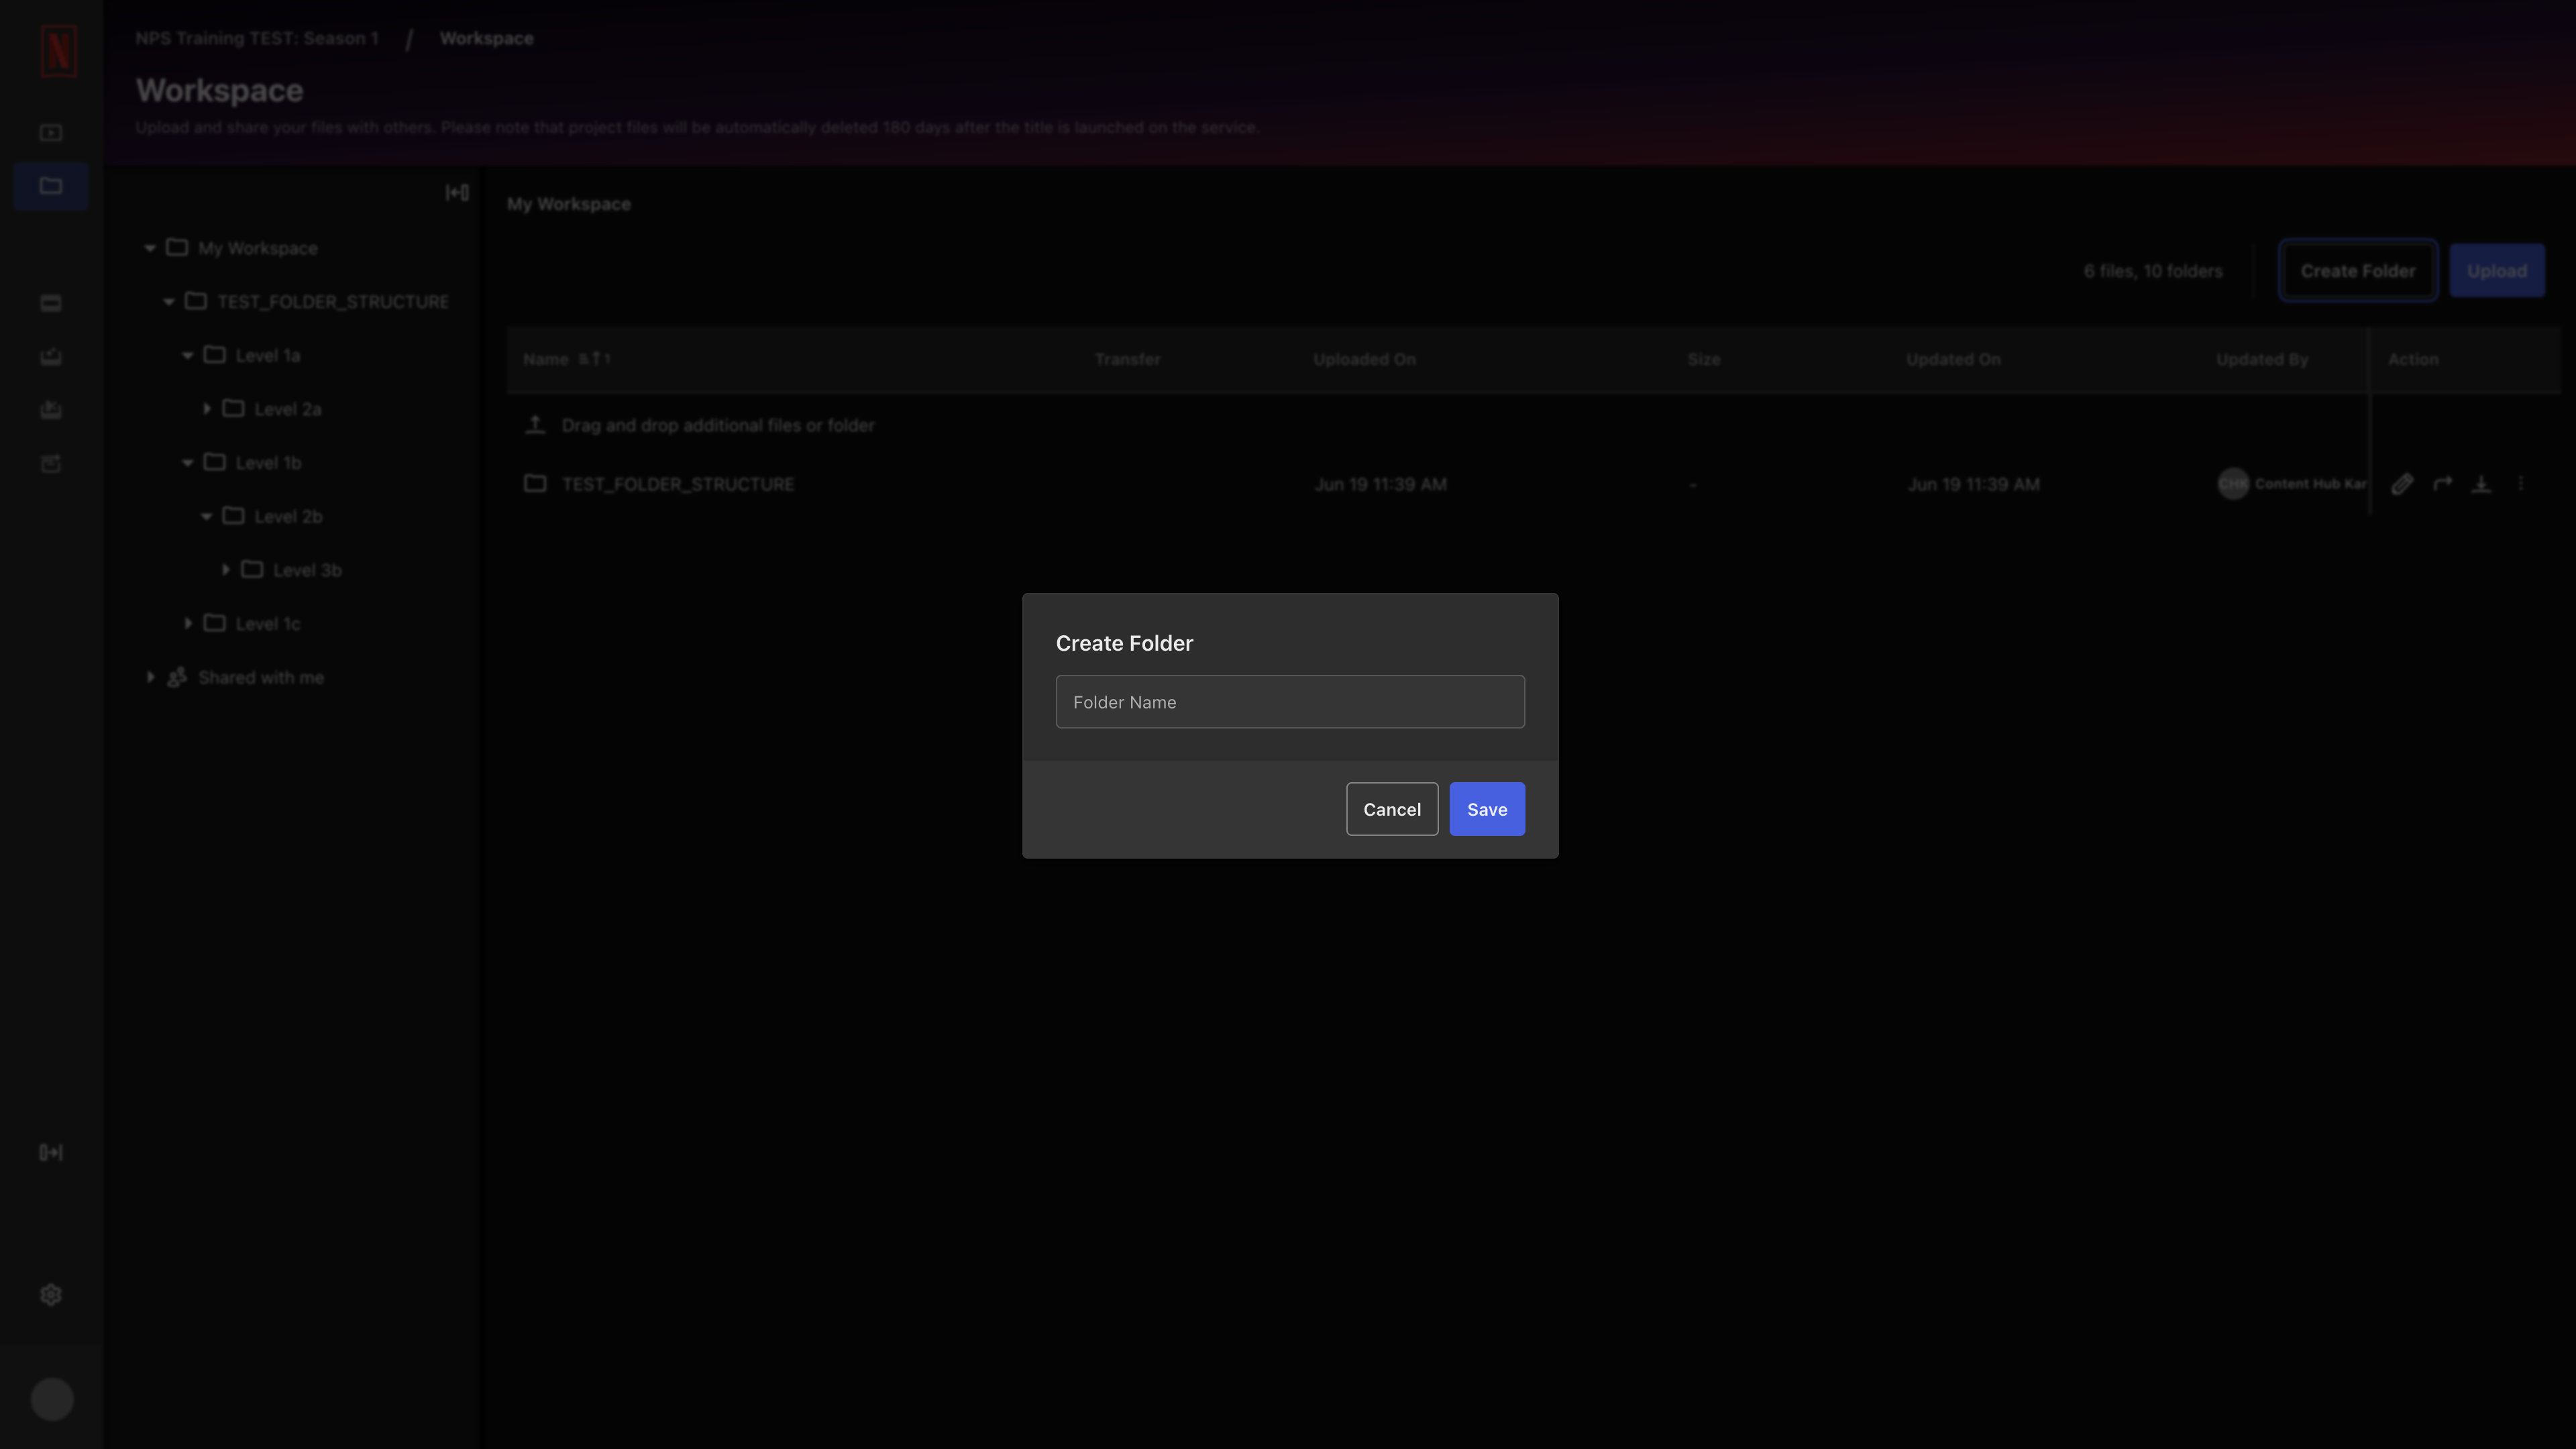Viewport: 2576px width, 1449px height.
Task: Open the settings gear in sidebar
Action: tap(51, 1295)
